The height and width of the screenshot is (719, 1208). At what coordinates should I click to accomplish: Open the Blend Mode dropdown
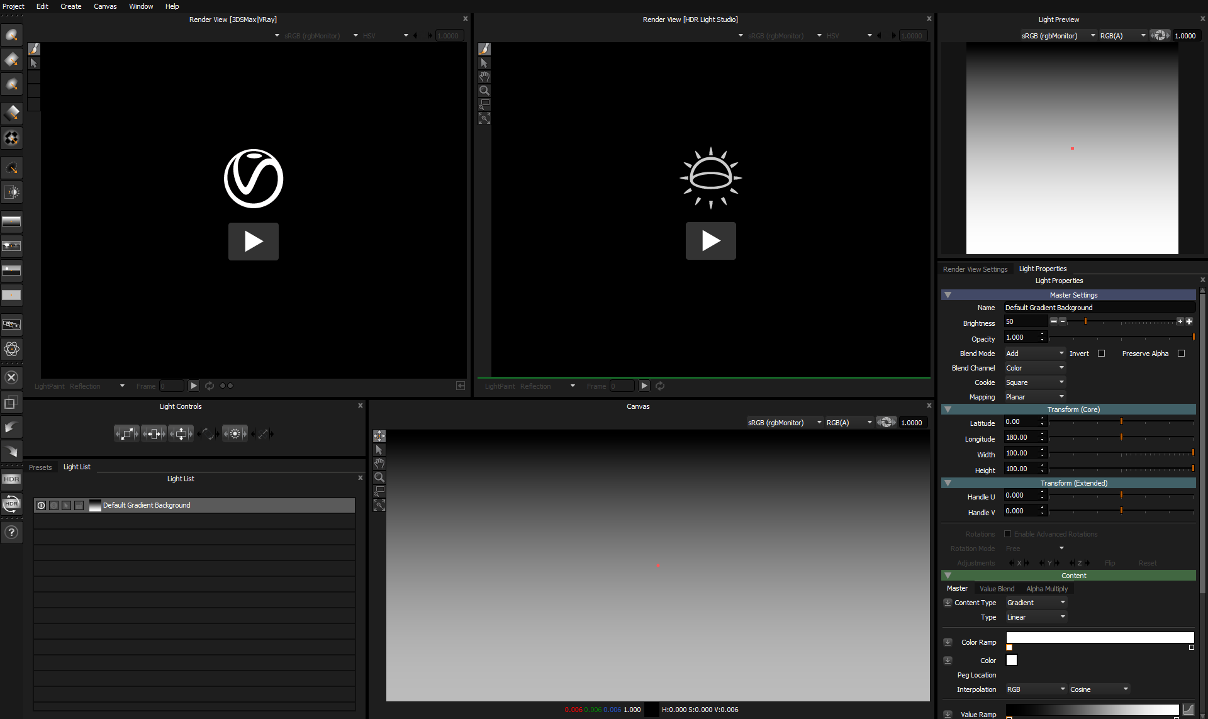[x=1033, y=354]
